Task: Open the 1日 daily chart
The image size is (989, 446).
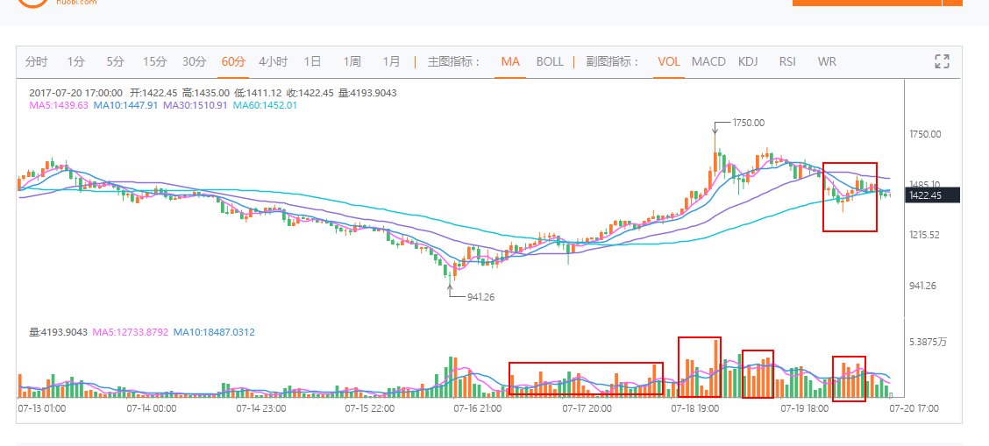Action: point(312,61)
